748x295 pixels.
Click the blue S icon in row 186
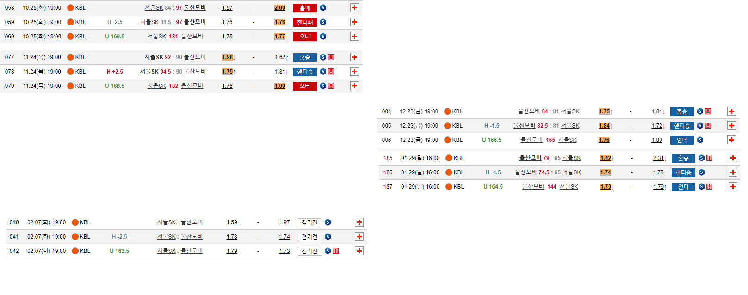point(701,172)
